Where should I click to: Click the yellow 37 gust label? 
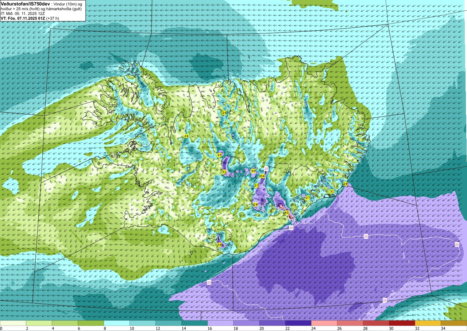click(256, 186)
